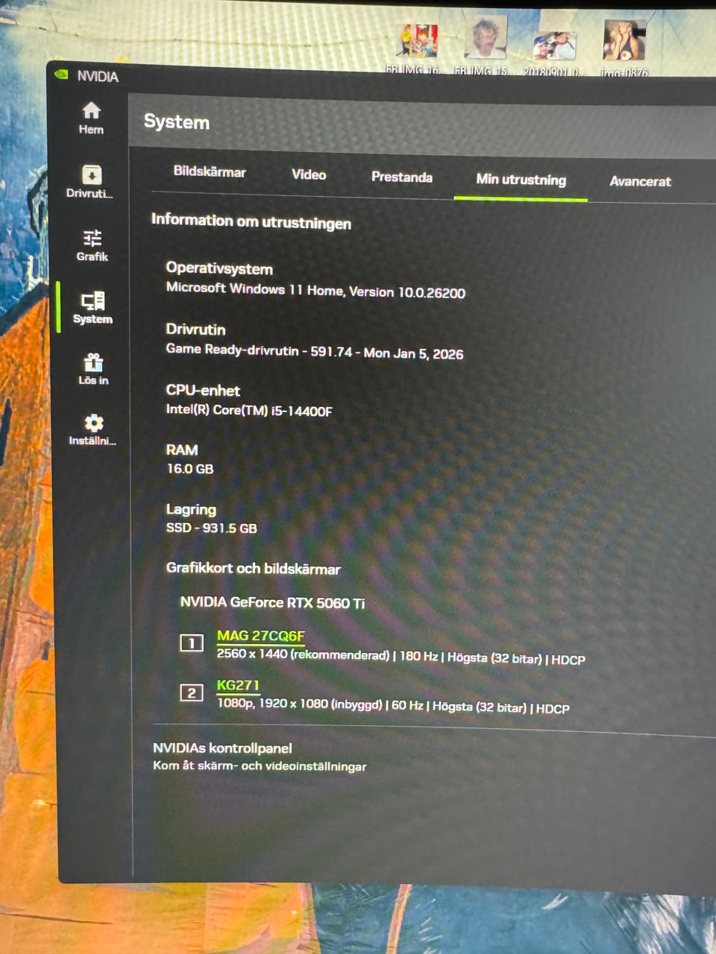Click the Grafikkort och bildskärmar heading
Screen dimensions: 716x954
pos(253,568)
